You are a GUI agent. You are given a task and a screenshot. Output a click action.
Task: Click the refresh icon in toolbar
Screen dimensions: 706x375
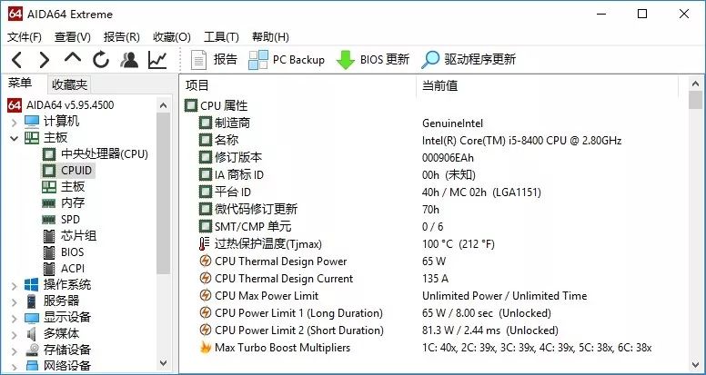101,59
